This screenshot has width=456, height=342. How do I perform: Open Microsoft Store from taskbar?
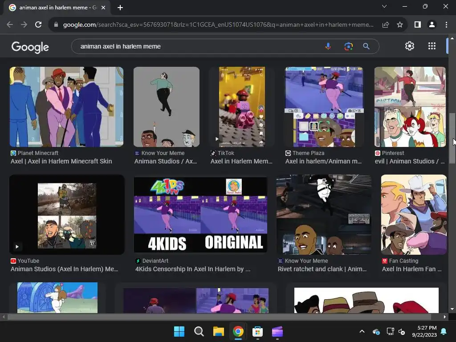(257, 331)
